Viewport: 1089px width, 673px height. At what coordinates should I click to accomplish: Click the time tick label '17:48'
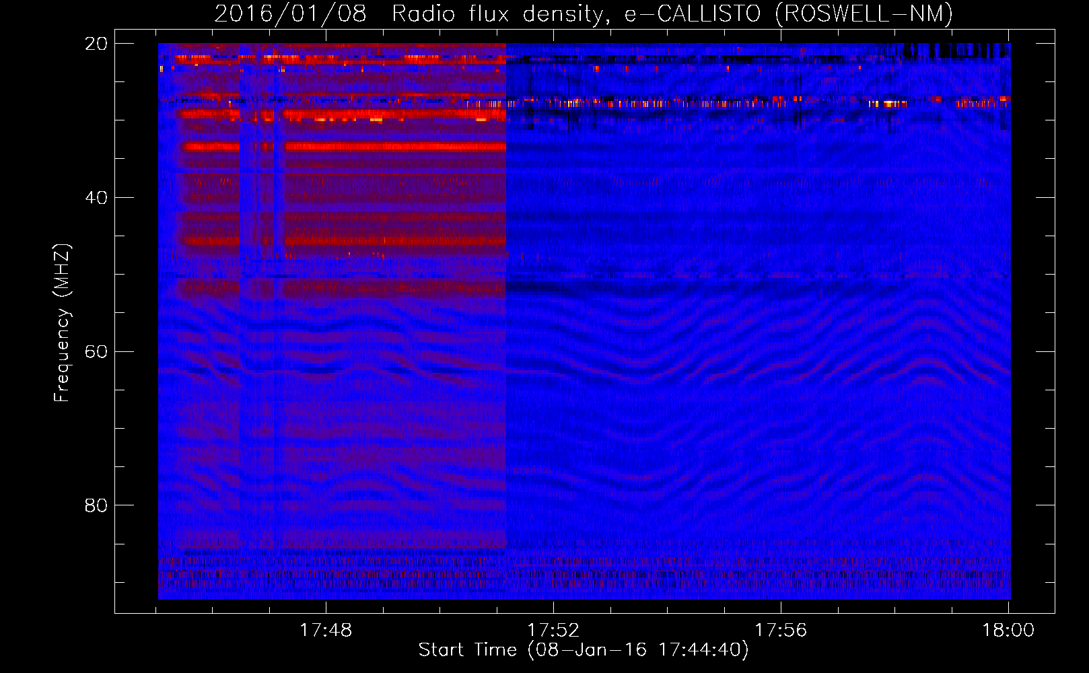pos(326,631)
